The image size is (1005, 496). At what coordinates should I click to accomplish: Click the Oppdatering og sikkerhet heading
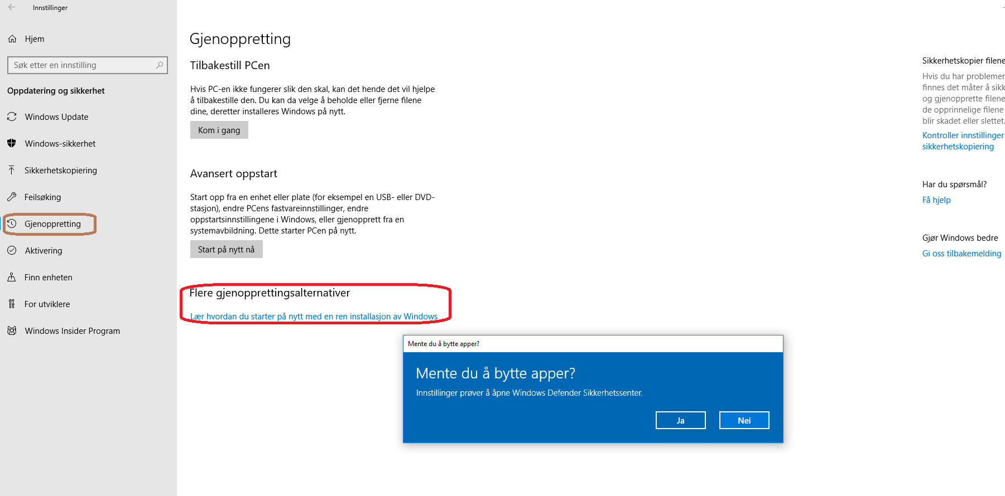click(56, 91)
